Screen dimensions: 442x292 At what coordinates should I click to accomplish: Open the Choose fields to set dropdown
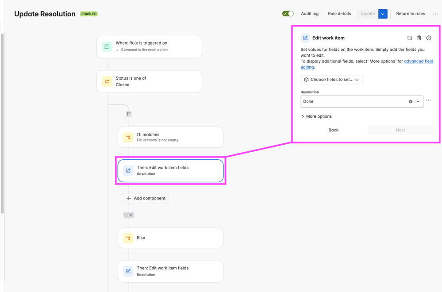pos(331,80)
